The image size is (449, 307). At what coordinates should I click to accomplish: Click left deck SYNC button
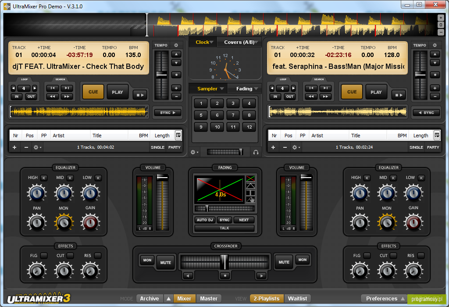[168, 113]
